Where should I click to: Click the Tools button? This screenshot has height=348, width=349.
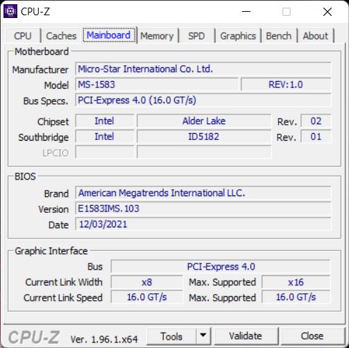pyautogui.click(x=171, y=336)
